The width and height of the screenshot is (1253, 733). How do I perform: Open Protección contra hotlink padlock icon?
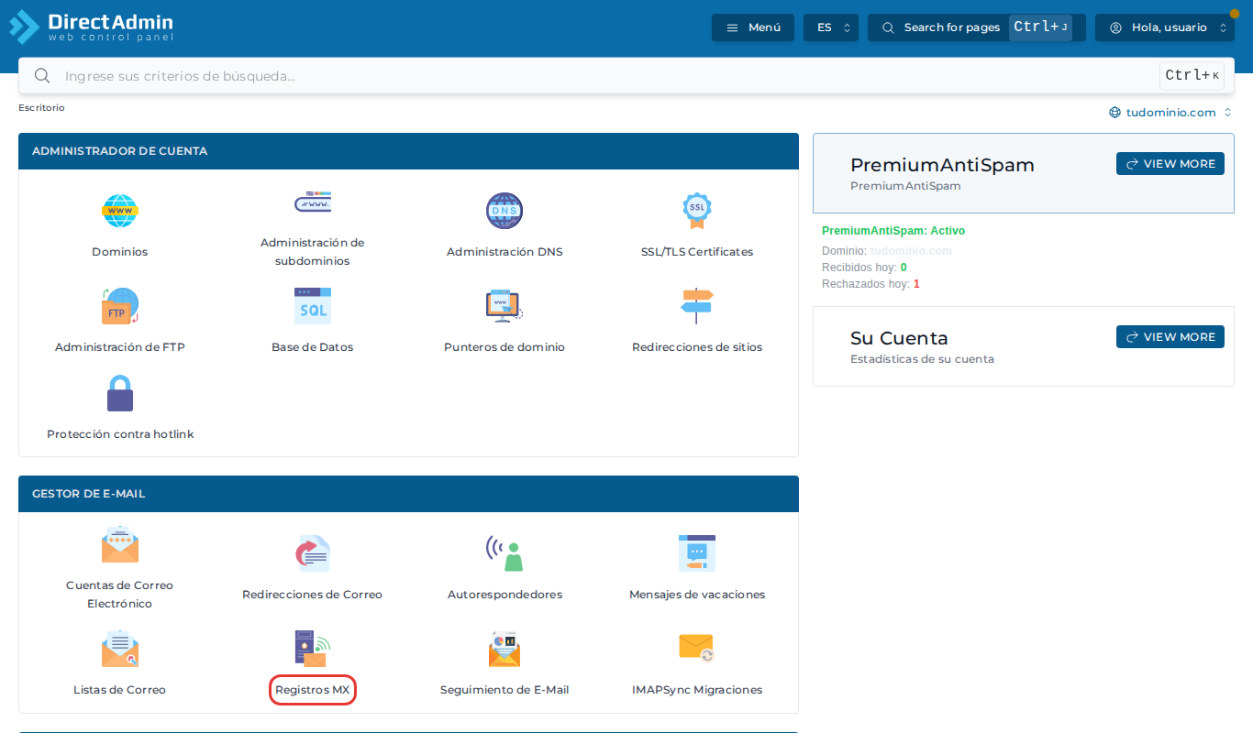click(x=119, y=393)
